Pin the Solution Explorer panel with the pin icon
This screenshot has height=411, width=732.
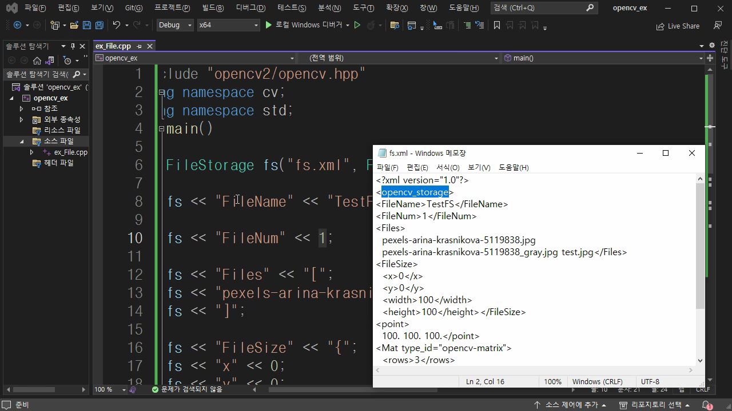coord(73,46)
